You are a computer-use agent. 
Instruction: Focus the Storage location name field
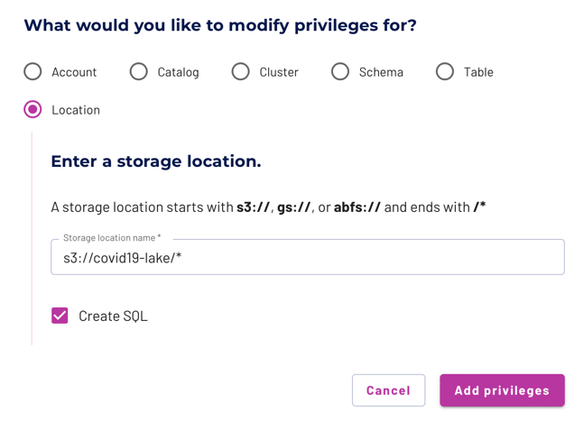click(308, 257)
